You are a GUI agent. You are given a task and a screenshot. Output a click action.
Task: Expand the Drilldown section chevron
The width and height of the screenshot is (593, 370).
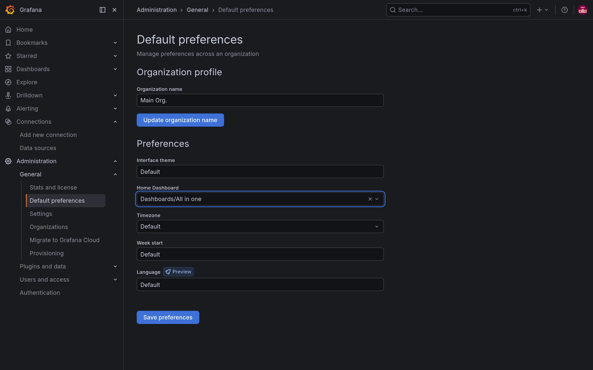(x=115, y=95)
